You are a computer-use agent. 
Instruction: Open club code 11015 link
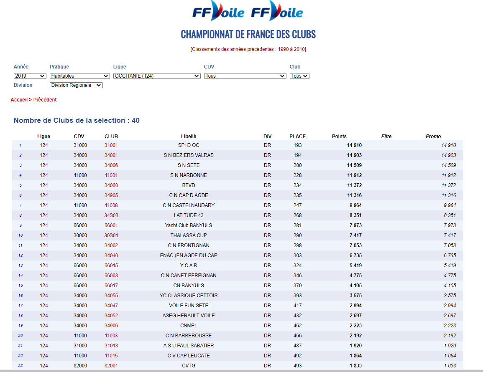(x=111, y=356)
